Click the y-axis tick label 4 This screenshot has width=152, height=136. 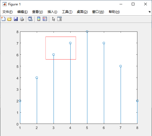pos(17,78)
